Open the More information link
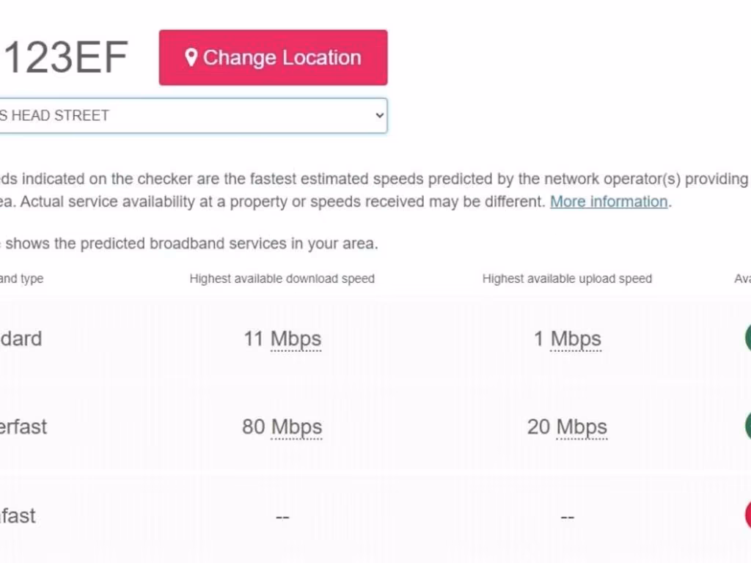This screenshot has height=563, width=751. click(x=609, y=202)
